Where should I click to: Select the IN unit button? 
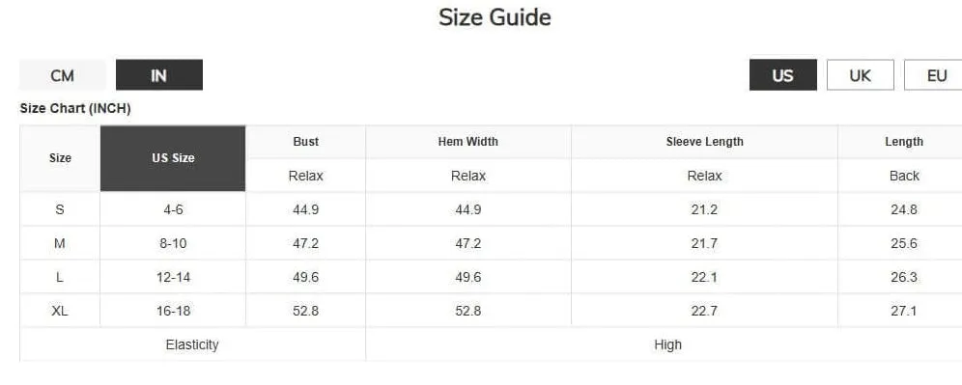point(159,75)
